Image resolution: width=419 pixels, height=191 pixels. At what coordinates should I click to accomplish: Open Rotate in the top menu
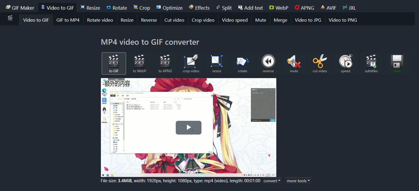tap(117, 8)
